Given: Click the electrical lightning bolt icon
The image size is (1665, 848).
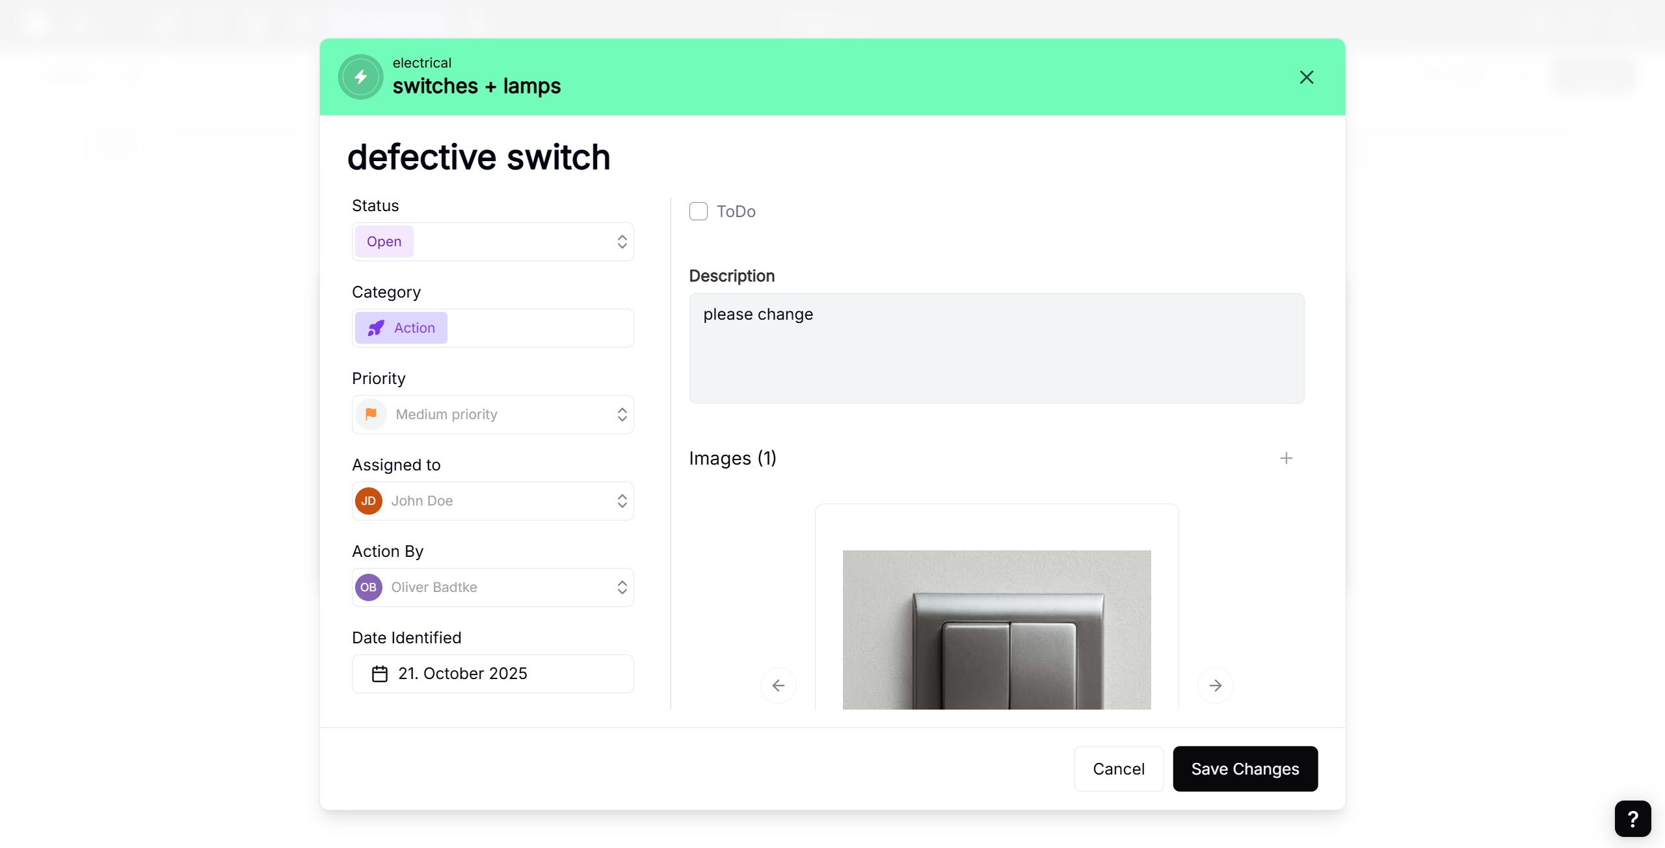Looking at the screenshot, I should click(x=361, y=77).
